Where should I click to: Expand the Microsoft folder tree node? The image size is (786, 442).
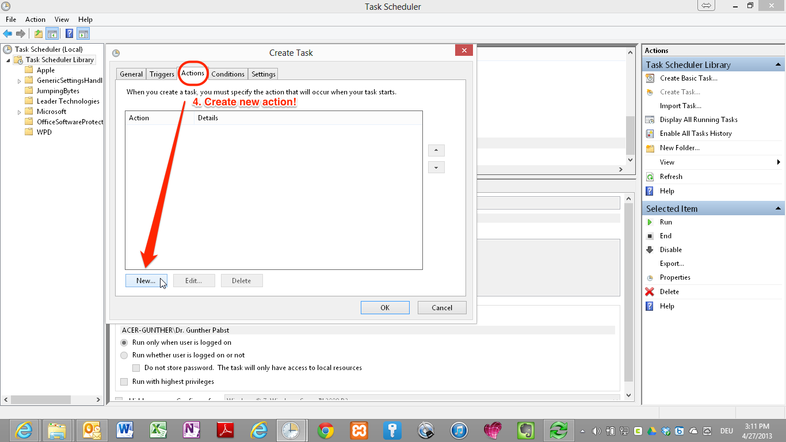(x=20, y=112)
